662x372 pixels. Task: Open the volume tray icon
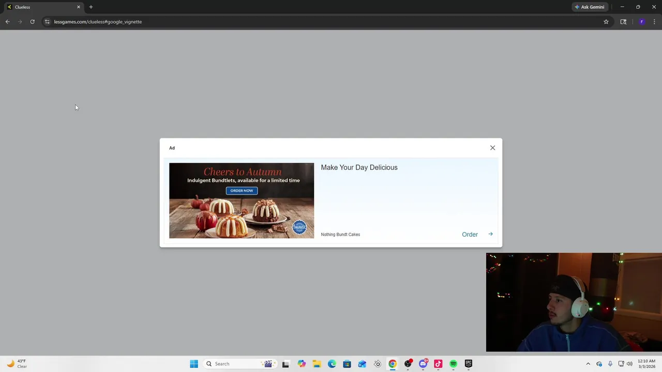(x=629, y=364)
